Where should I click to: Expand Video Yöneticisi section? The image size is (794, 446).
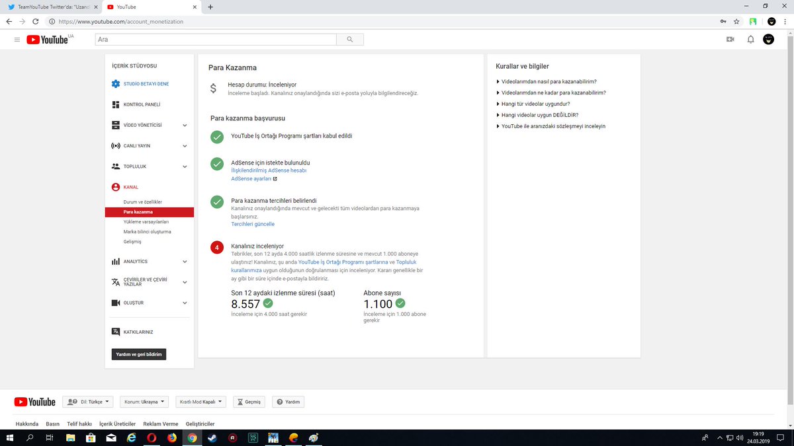coord(185,125)
